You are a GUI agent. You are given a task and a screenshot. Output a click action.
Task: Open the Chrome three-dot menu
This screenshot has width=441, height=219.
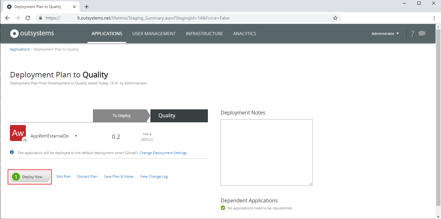[434, 18]
